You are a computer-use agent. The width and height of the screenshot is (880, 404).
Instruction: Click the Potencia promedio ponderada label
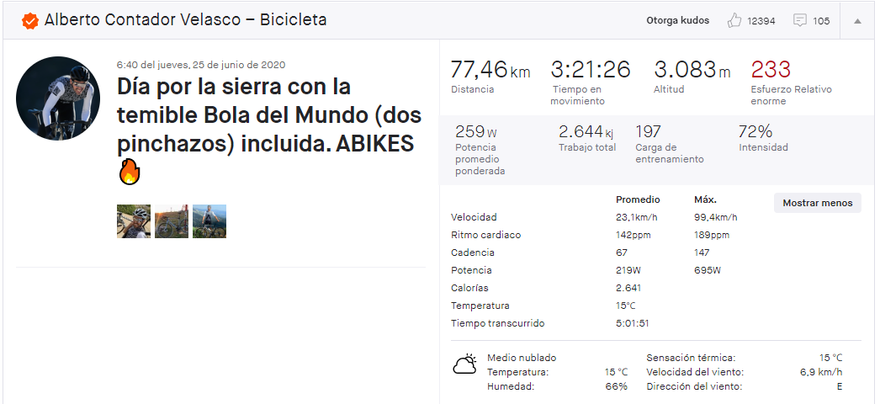pos(480,159)
